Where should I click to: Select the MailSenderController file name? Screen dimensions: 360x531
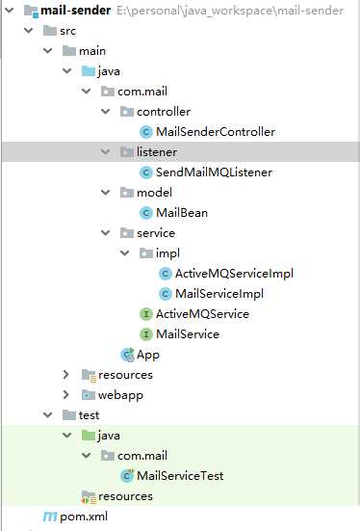216,132
